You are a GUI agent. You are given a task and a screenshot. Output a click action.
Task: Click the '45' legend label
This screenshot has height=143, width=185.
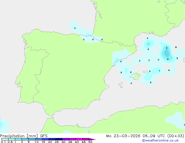click(83, 142)
